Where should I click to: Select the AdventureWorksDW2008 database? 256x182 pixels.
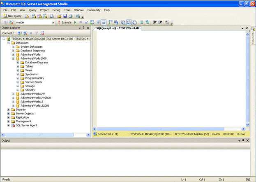[x=36, y=98]
